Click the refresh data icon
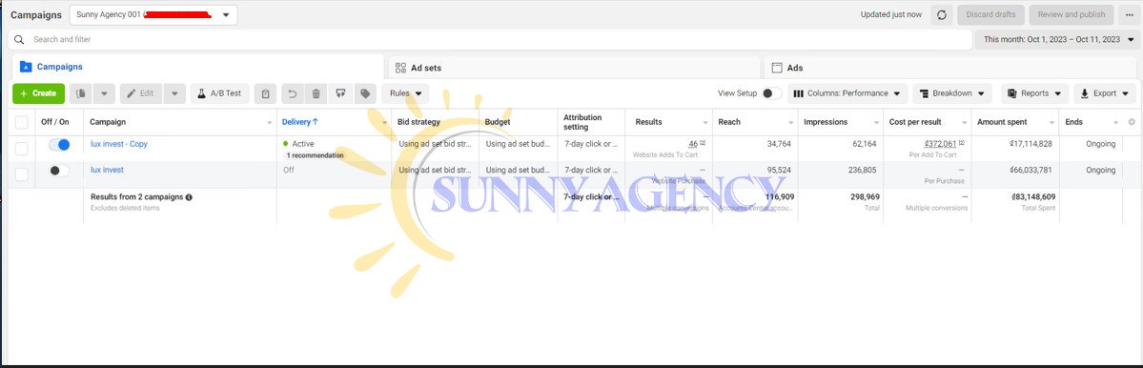Screen dimensions: 1143x368 [x=941, y=14]
